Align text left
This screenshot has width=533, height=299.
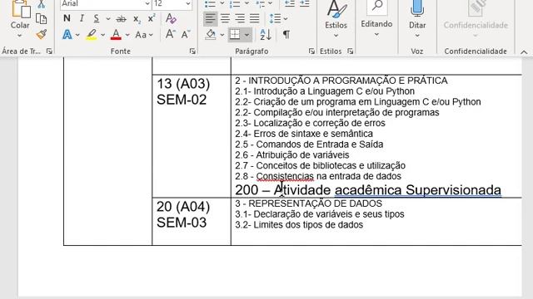[211, 18]
